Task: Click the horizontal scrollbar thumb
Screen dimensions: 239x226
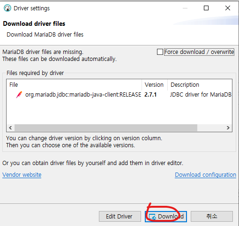Action: coord(106,128)
